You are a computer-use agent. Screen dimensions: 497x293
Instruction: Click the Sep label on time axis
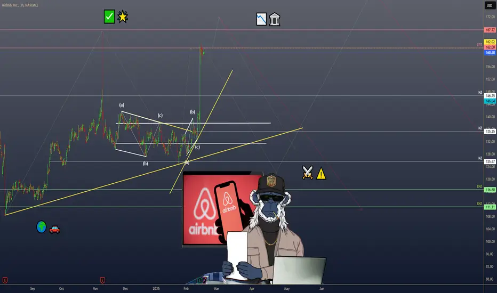[33, 289]
